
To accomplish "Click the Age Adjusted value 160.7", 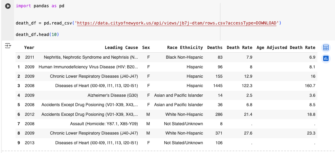I will click(x=310, y=86).
